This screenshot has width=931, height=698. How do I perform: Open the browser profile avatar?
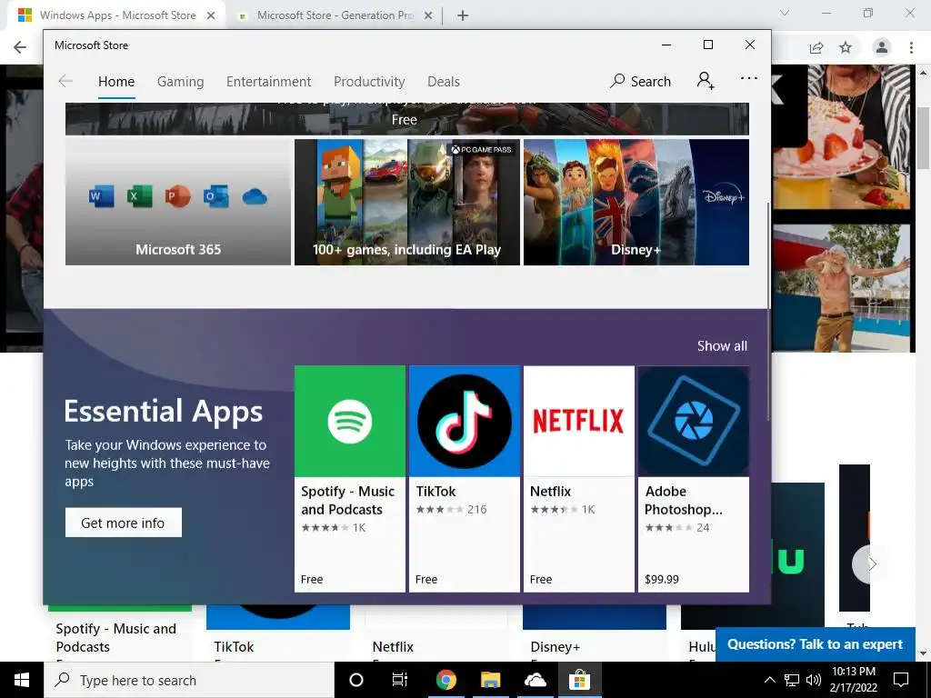point(882,47)
